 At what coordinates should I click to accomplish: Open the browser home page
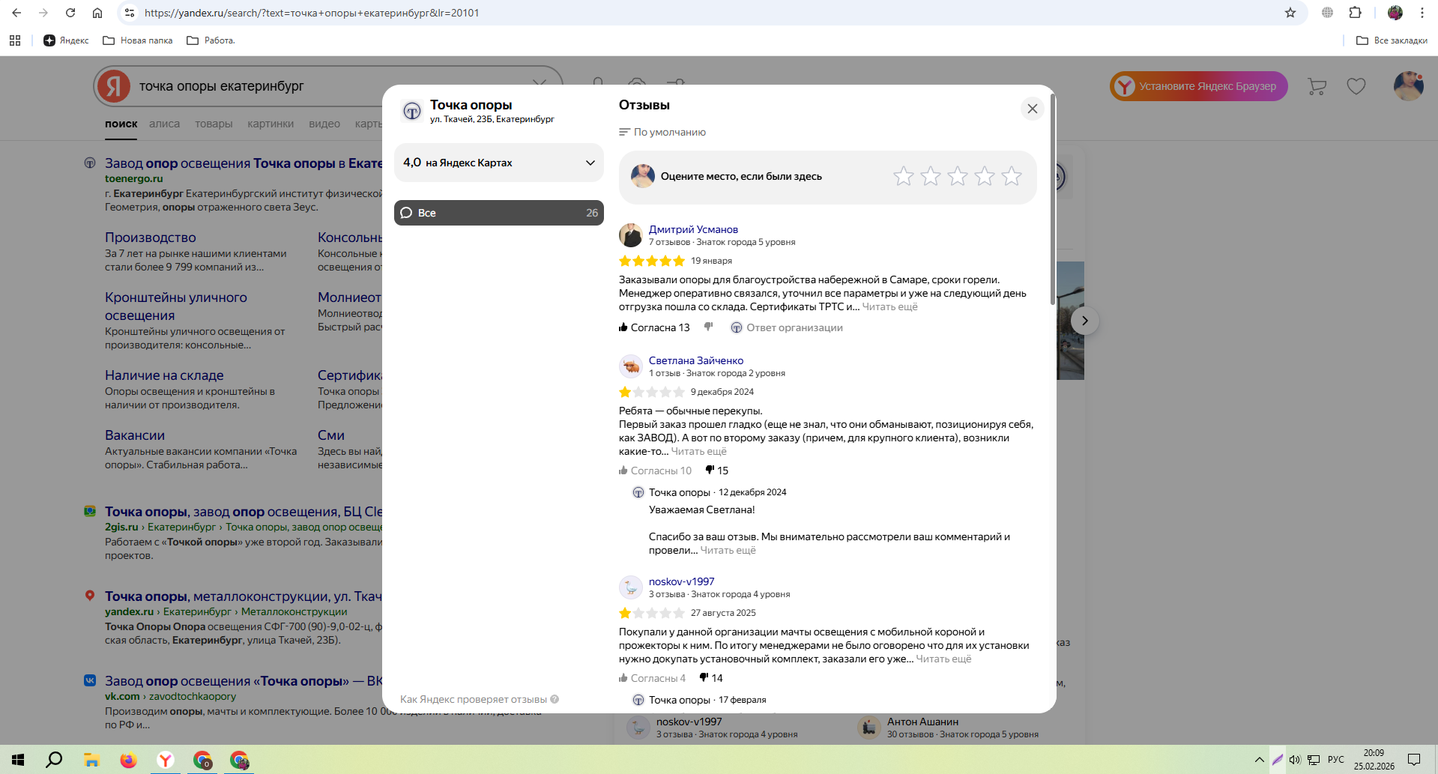click(x=97, y=13)
